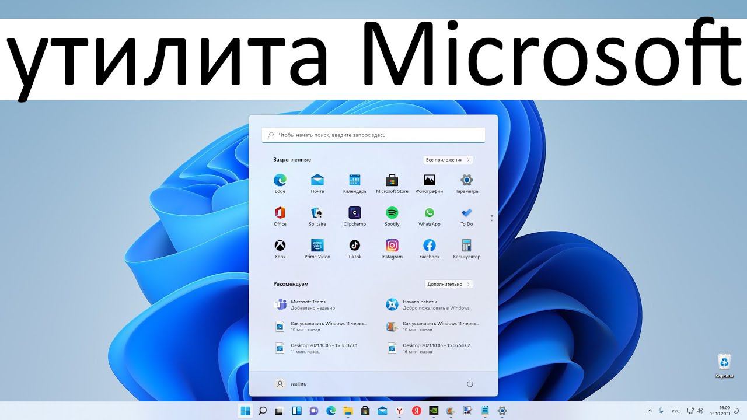This screenshot has width=747, height=420.
Task: Open the Калькулятор app
Action: click(467, 249)
